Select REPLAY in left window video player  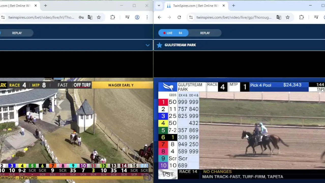17,33
